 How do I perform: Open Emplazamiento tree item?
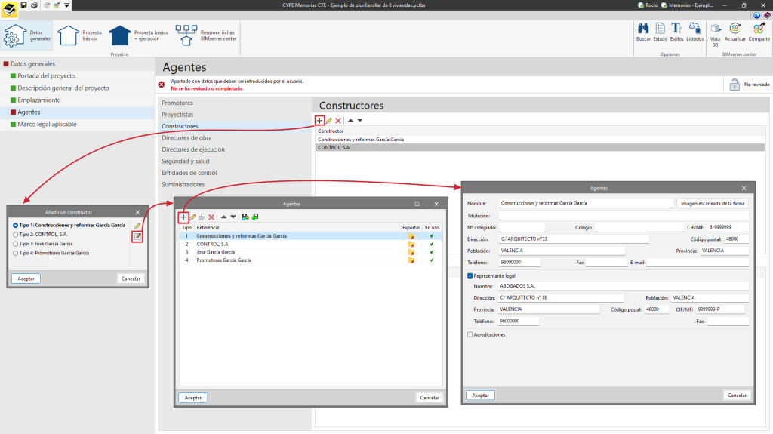click(x=39, y=100)
